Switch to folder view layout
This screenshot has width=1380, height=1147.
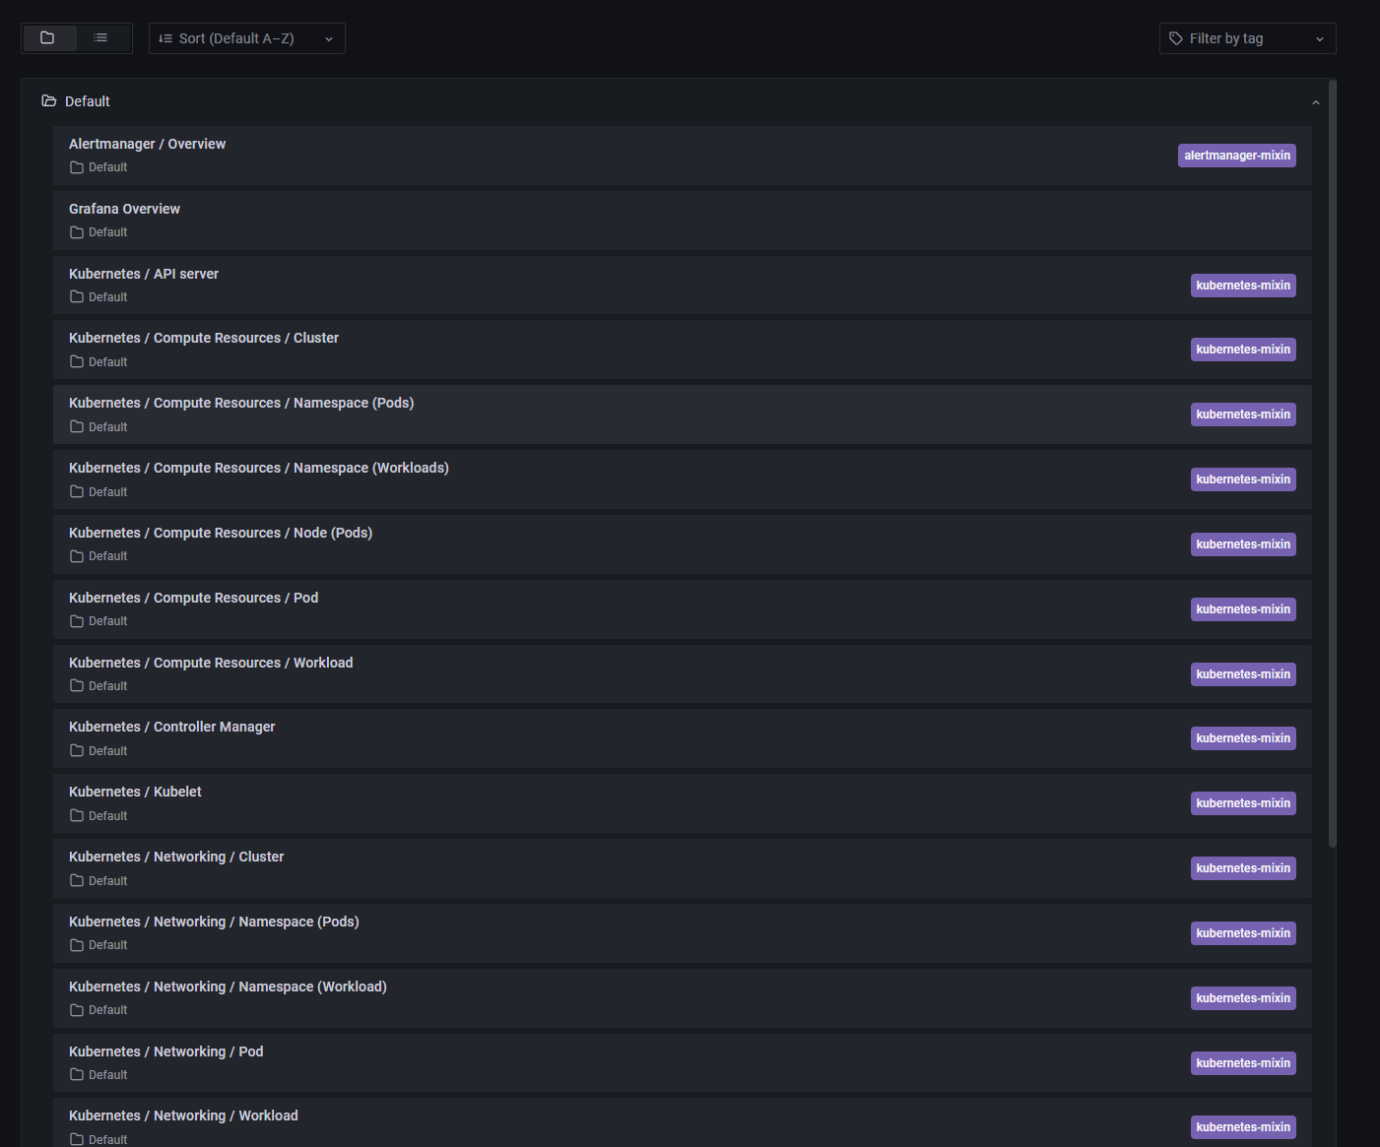(x=47, y=38)
